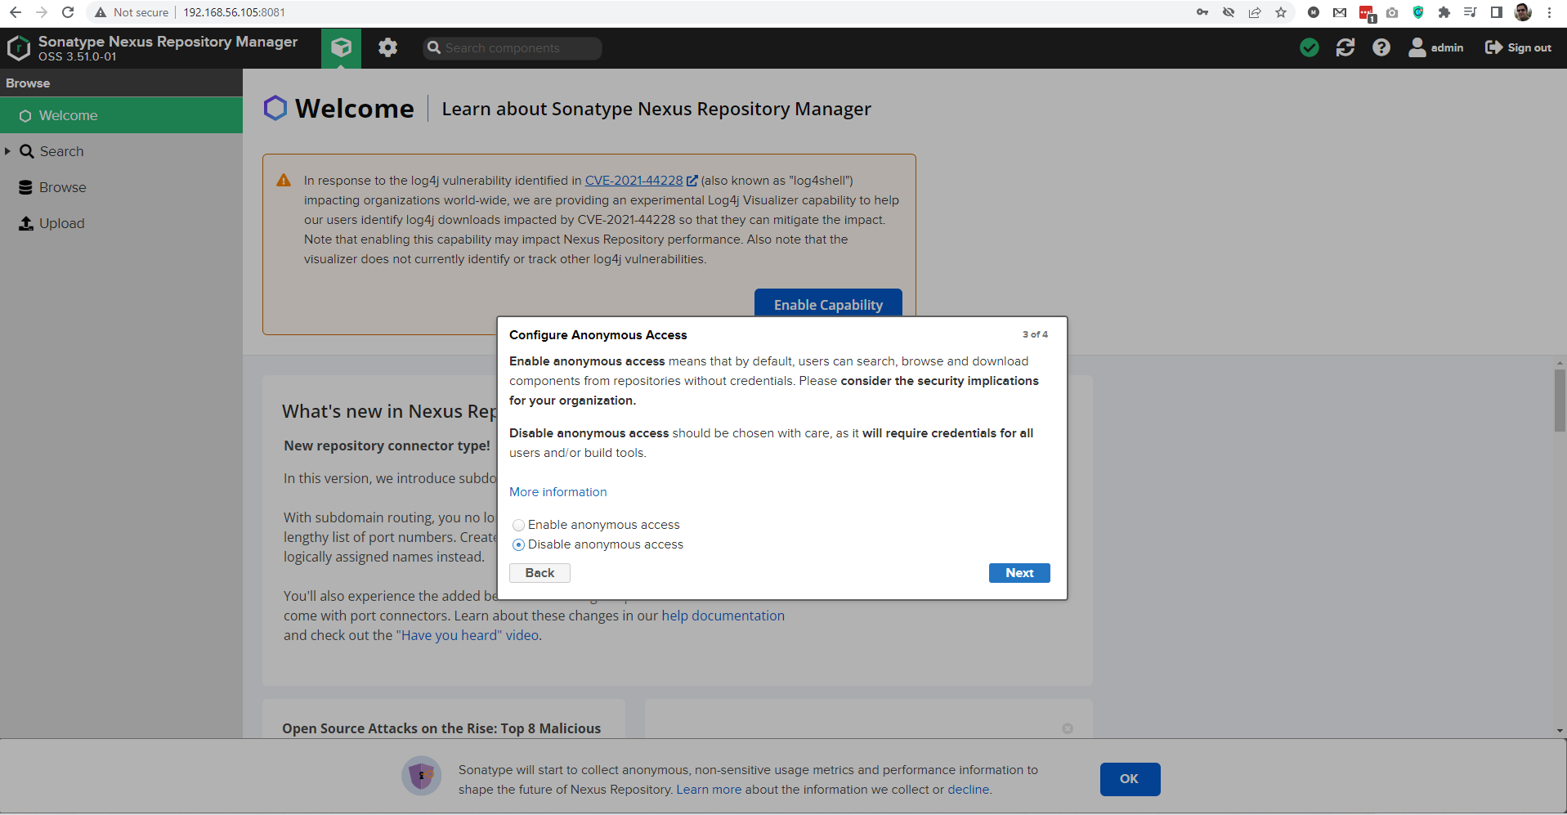Image resolution: width=1567 pixels, height=815 pixels.
Task: Click the green shield extension icon
Action: [x=1418, y=12]
